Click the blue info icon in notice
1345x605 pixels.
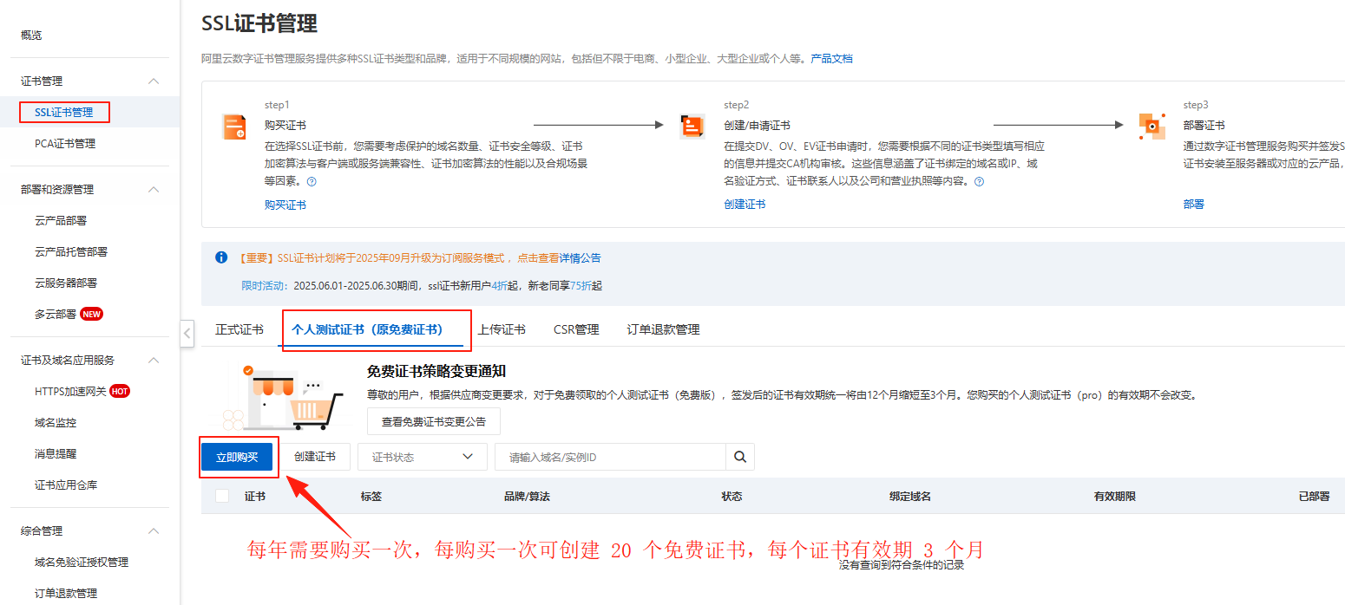tap(221, 257)
